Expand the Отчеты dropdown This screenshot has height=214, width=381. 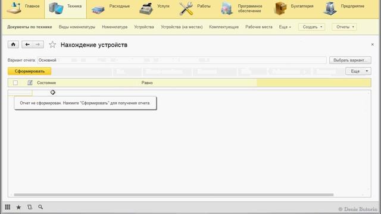coord(345,27)
